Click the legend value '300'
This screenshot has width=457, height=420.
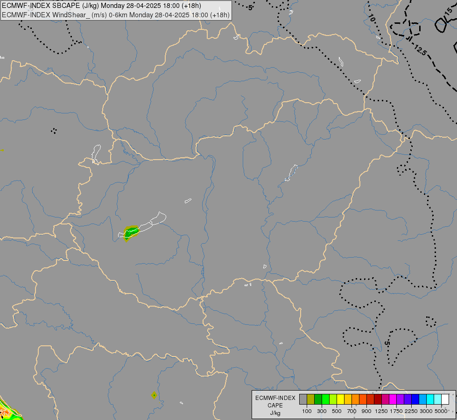[x=322, y=411]
